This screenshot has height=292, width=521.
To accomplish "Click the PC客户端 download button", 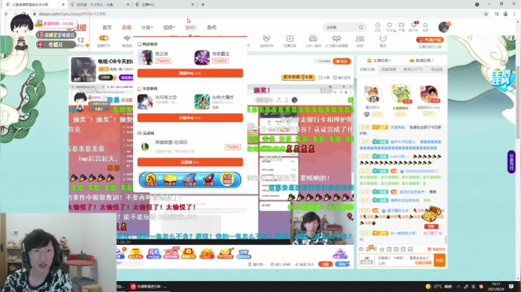I will pos(430,40).
